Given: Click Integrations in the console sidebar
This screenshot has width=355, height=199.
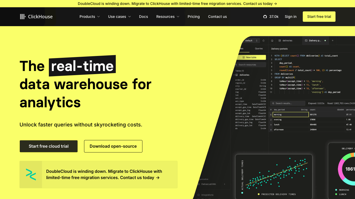Looking at the screenshot, I should (207, 195).
